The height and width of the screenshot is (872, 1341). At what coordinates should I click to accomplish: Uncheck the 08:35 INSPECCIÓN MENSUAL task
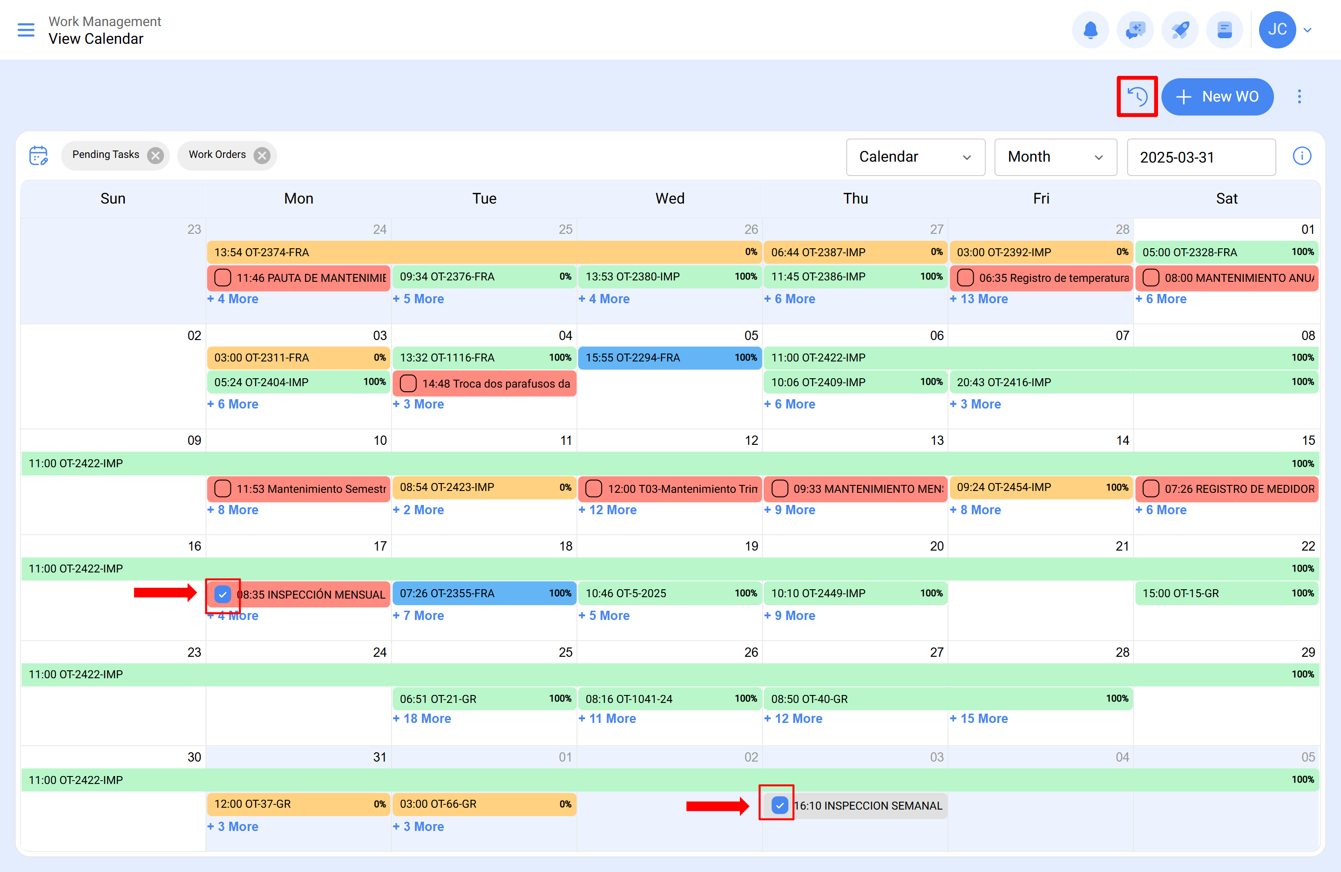tap(223, 593)
